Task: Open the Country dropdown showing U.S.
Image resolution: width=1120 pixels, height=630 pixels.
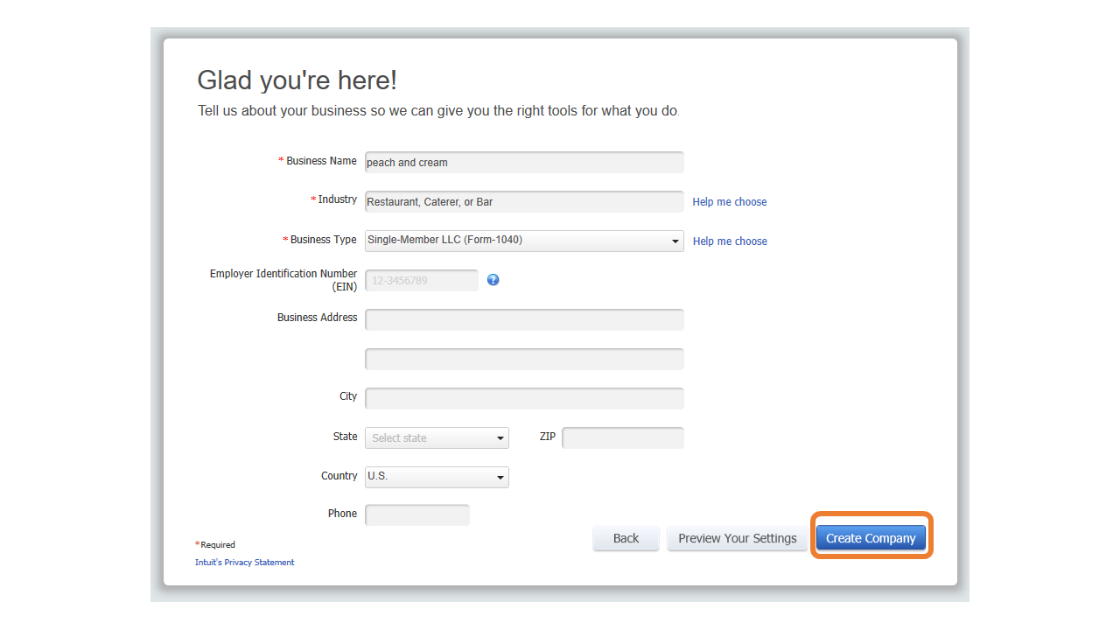Action: 437,477
